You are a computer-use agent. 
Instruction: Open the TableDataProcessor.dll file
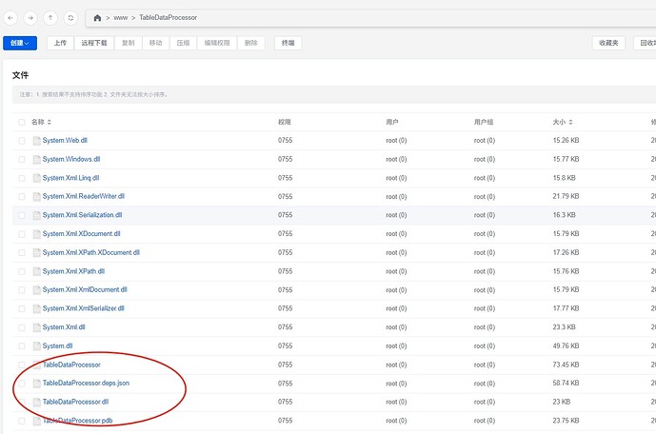pyautogui.click(x=76, y=402)
